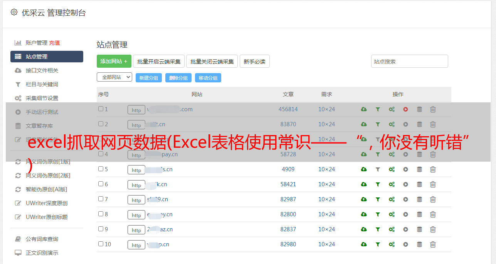Open 账户管理 in the sidebar

37,43
